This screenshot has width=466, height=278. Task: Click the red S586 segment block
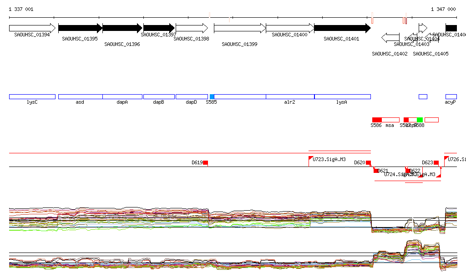(377, 120)
